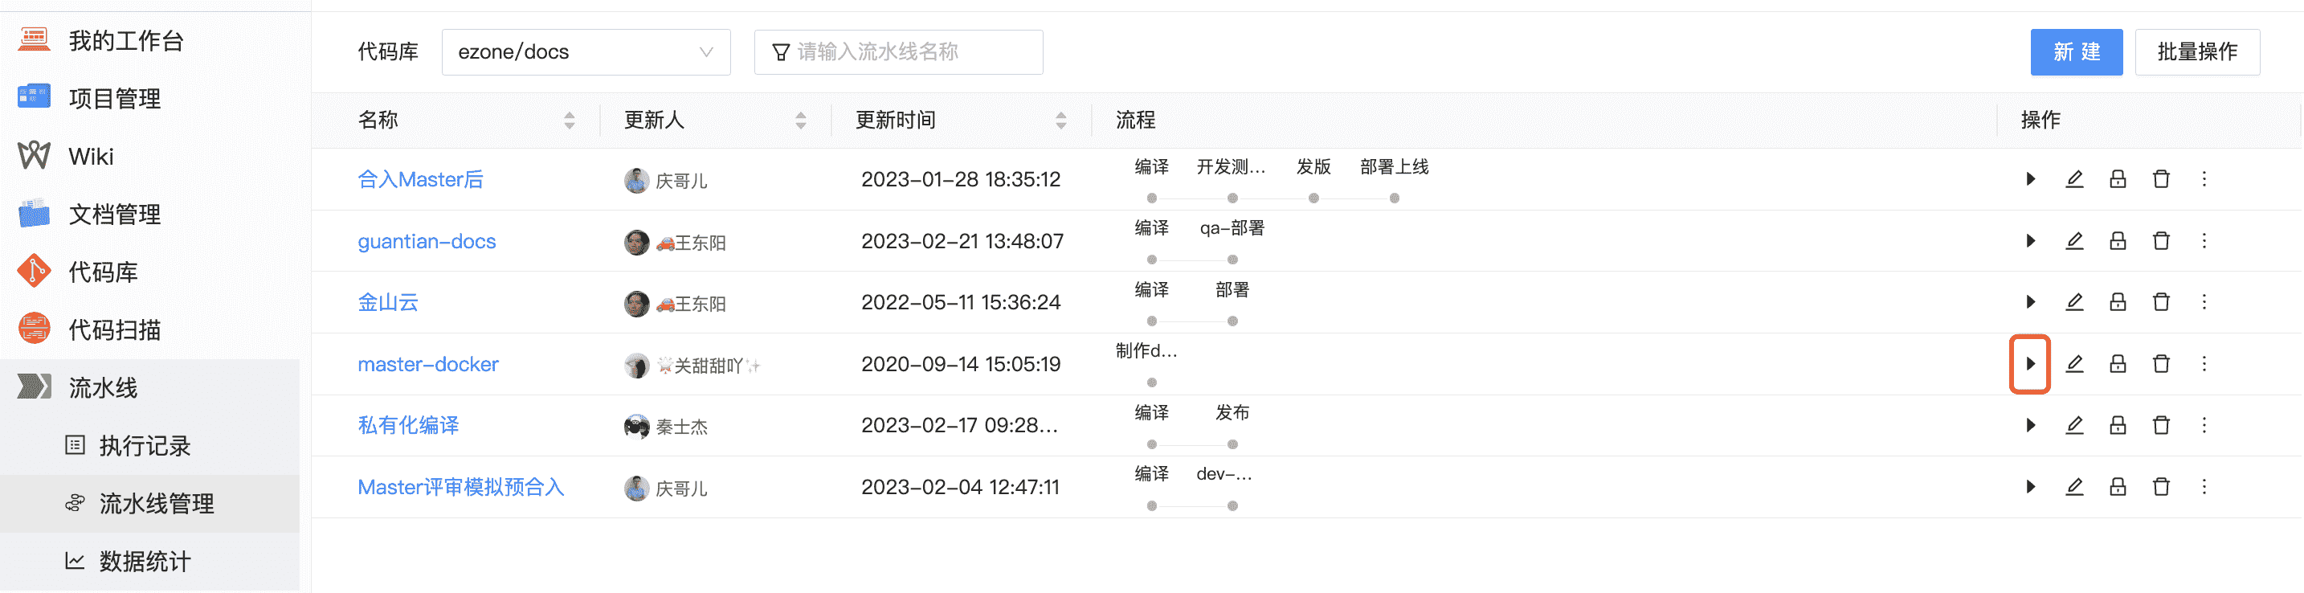
Task: Open more options for guantian-docs
Action: pyautogui.click(x=2204, y=240)
